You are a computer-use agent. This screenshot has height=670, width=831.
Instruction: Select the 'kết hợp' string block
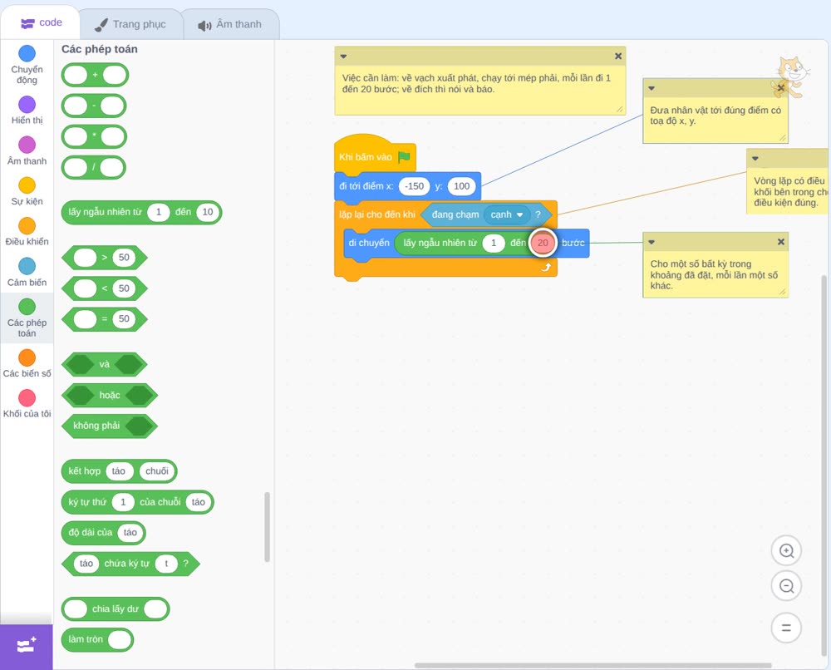coord(119,471)
